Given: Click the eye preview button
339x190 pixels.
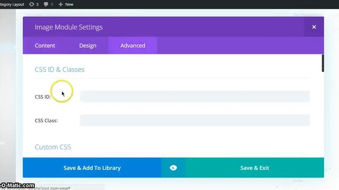Looking at the screenshot, I should pyautogui.click(x=173, y=168).
